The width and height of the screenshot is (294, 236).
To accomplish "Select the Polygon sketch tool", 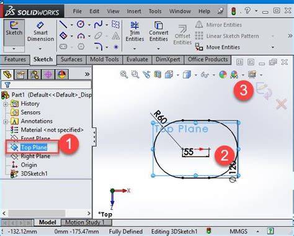I will pyautogui.click(x=81, y=47).
